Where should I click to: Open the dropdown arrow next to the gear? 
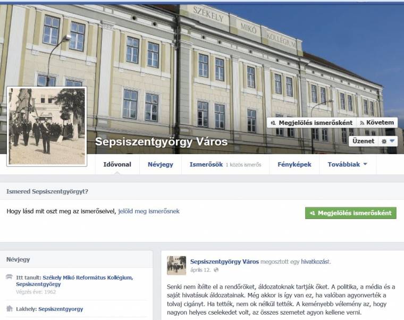click(392, 141)
